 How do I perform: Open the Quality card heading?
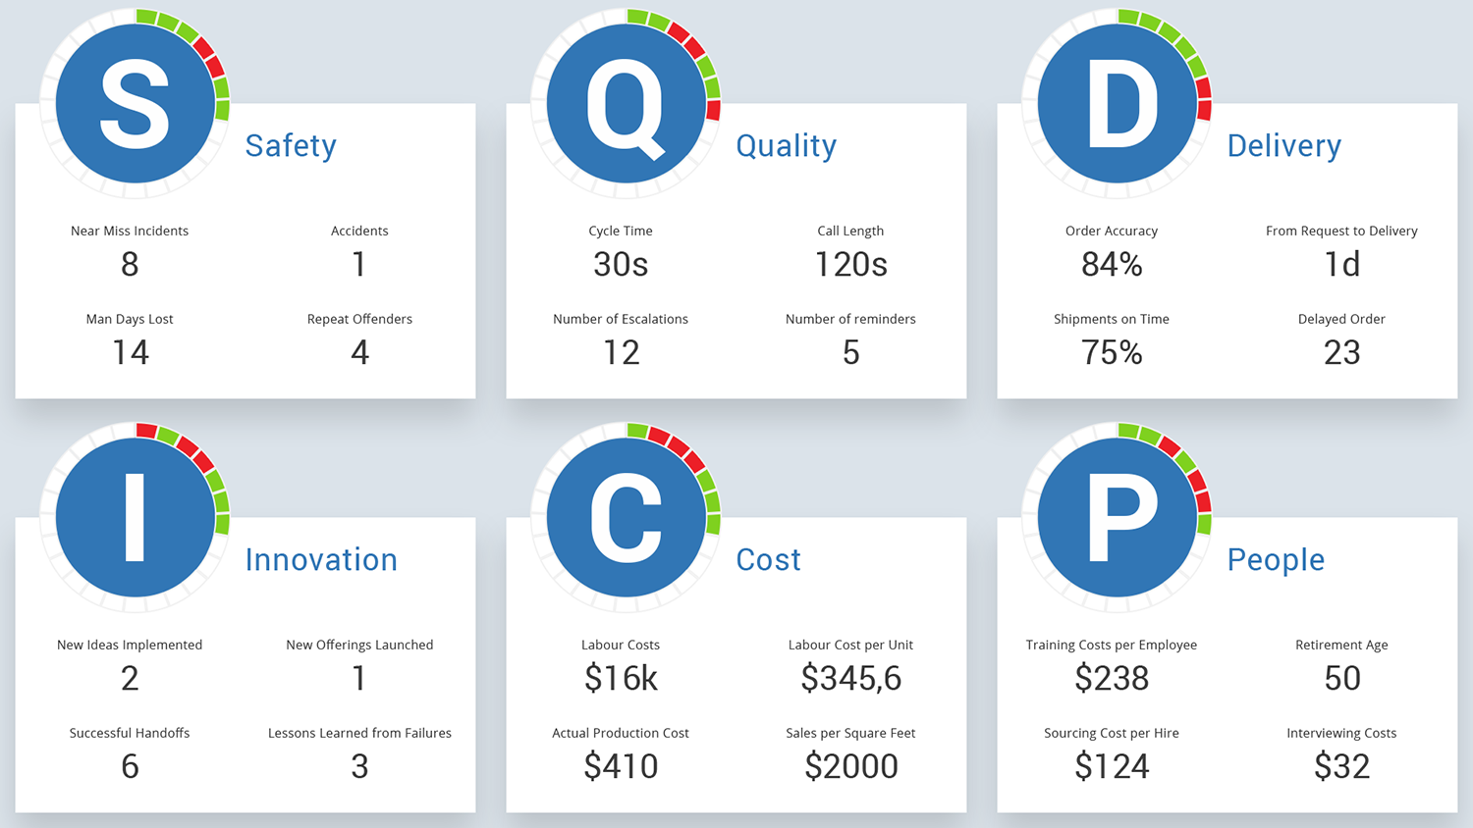point(786,145)
